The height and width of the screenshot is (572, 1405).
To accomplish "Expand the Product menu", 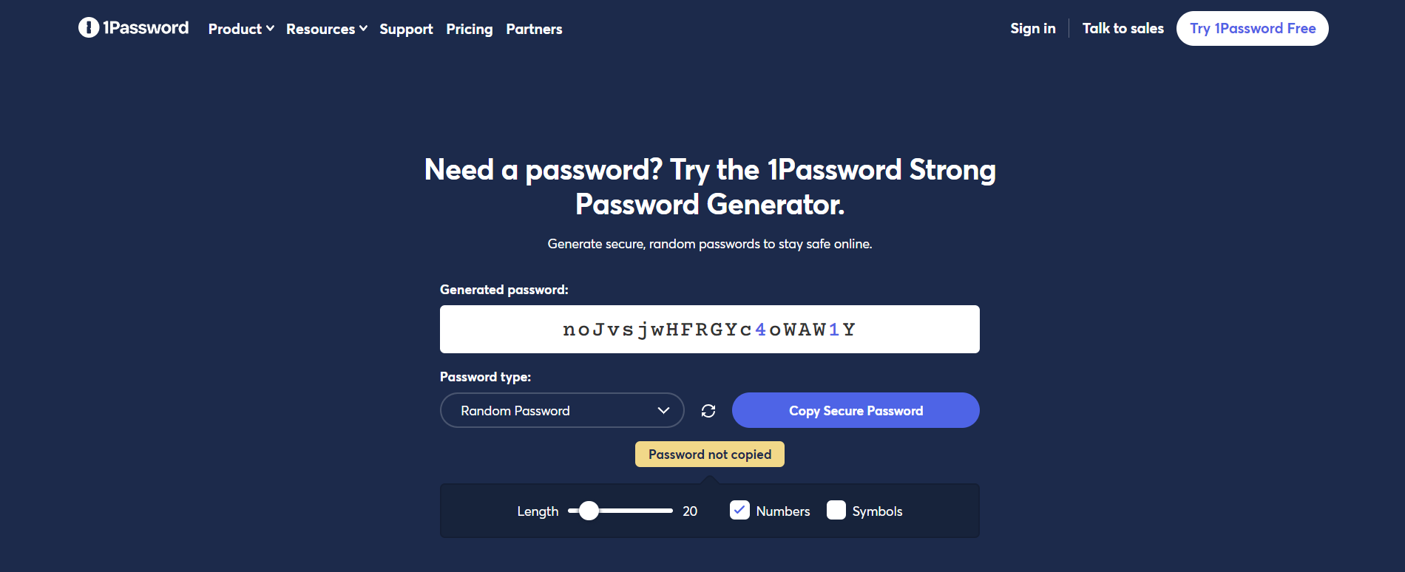I will pyautogui.click(x=235, y=29).
